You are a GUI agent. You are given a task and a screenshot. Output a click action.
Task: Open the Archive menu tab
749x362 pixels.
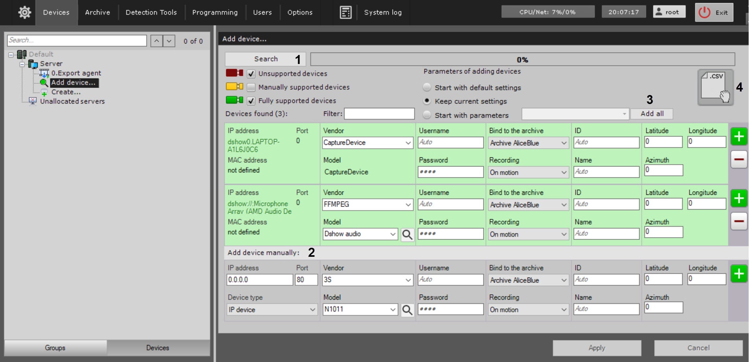pyautogui.click(x=98, y=13)
